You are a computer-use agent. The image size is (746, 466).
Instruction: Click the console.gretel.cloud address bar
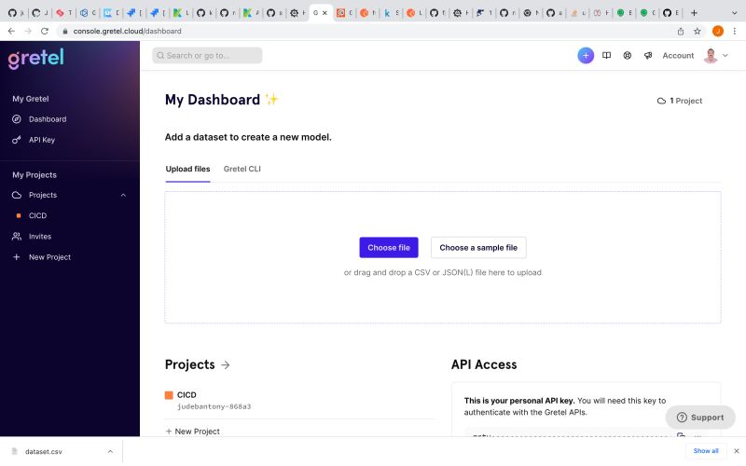tap(127, 31)
